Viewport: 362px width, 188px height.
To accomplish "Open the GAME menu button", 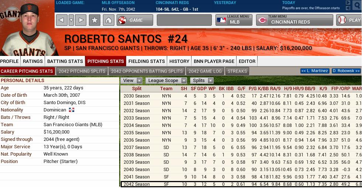I will tap(135, 20).
